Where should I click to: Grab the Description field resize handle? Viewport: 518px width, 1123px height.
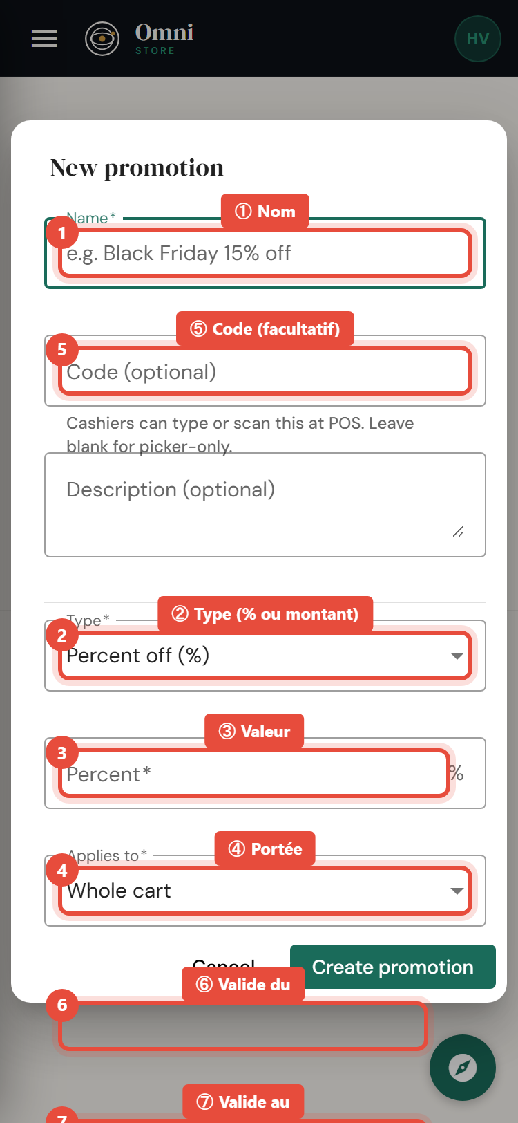[458, 531]
